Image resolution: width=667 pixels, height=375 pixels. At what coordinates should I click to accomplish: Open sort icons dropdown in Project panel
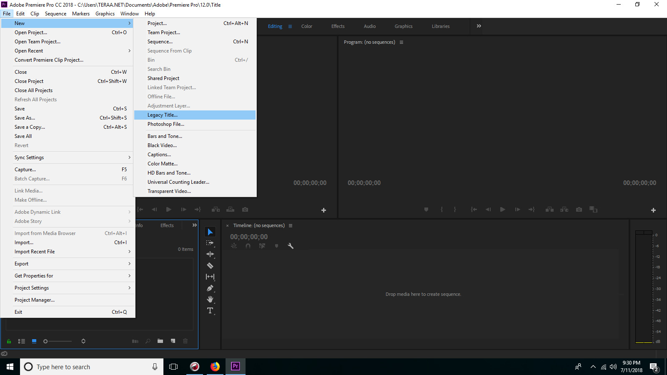(83, 341)
